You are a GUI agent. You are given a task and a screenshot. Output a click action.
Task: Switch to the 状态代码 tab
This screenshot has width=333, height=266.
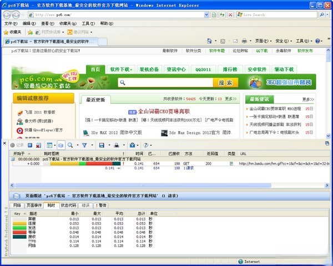pyautogui.click(x=68, y=206)
